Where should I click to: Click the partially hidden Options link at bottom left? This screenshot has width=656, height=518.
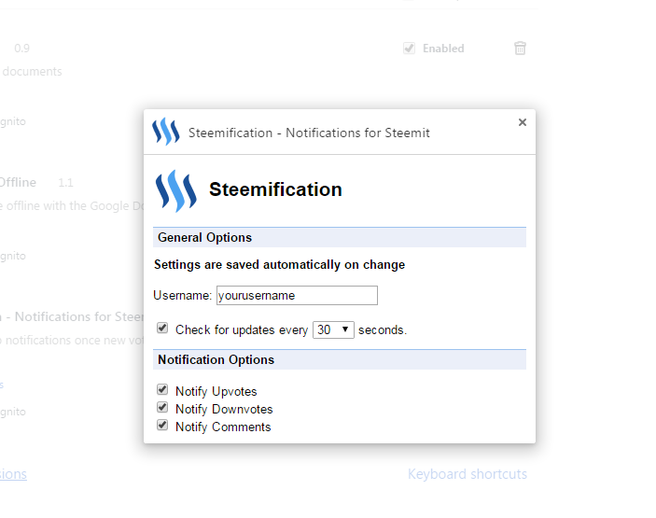13,474
